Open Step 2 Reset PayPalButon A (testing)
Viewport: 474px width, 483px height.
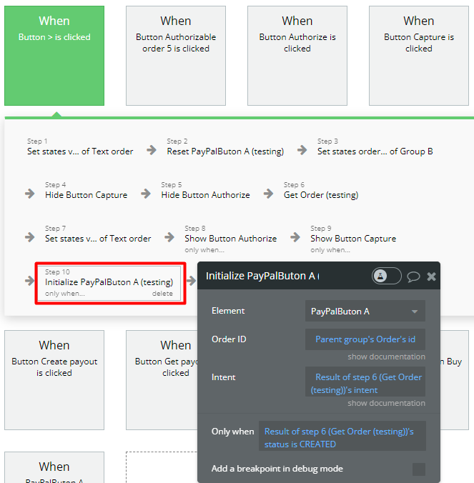[225, 147]
